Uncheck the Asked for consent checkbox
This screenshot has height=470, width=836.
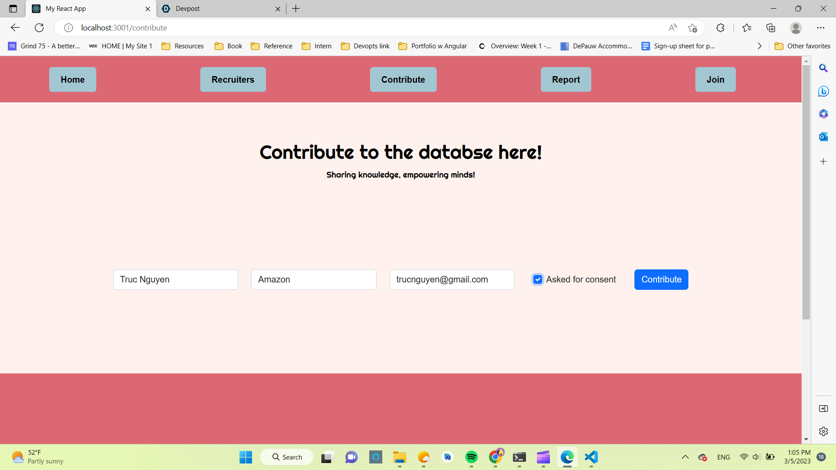[538, 279]
